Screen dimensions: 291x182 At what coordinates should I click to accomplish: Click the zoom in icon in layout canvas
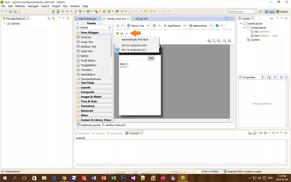pyautogui.click(x=229, y=41)
